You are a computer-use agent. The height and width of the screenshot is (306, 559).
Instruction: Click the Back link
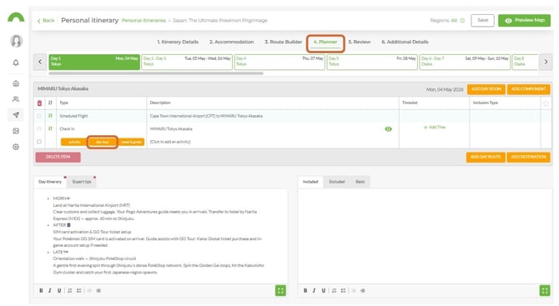(46, 21)
